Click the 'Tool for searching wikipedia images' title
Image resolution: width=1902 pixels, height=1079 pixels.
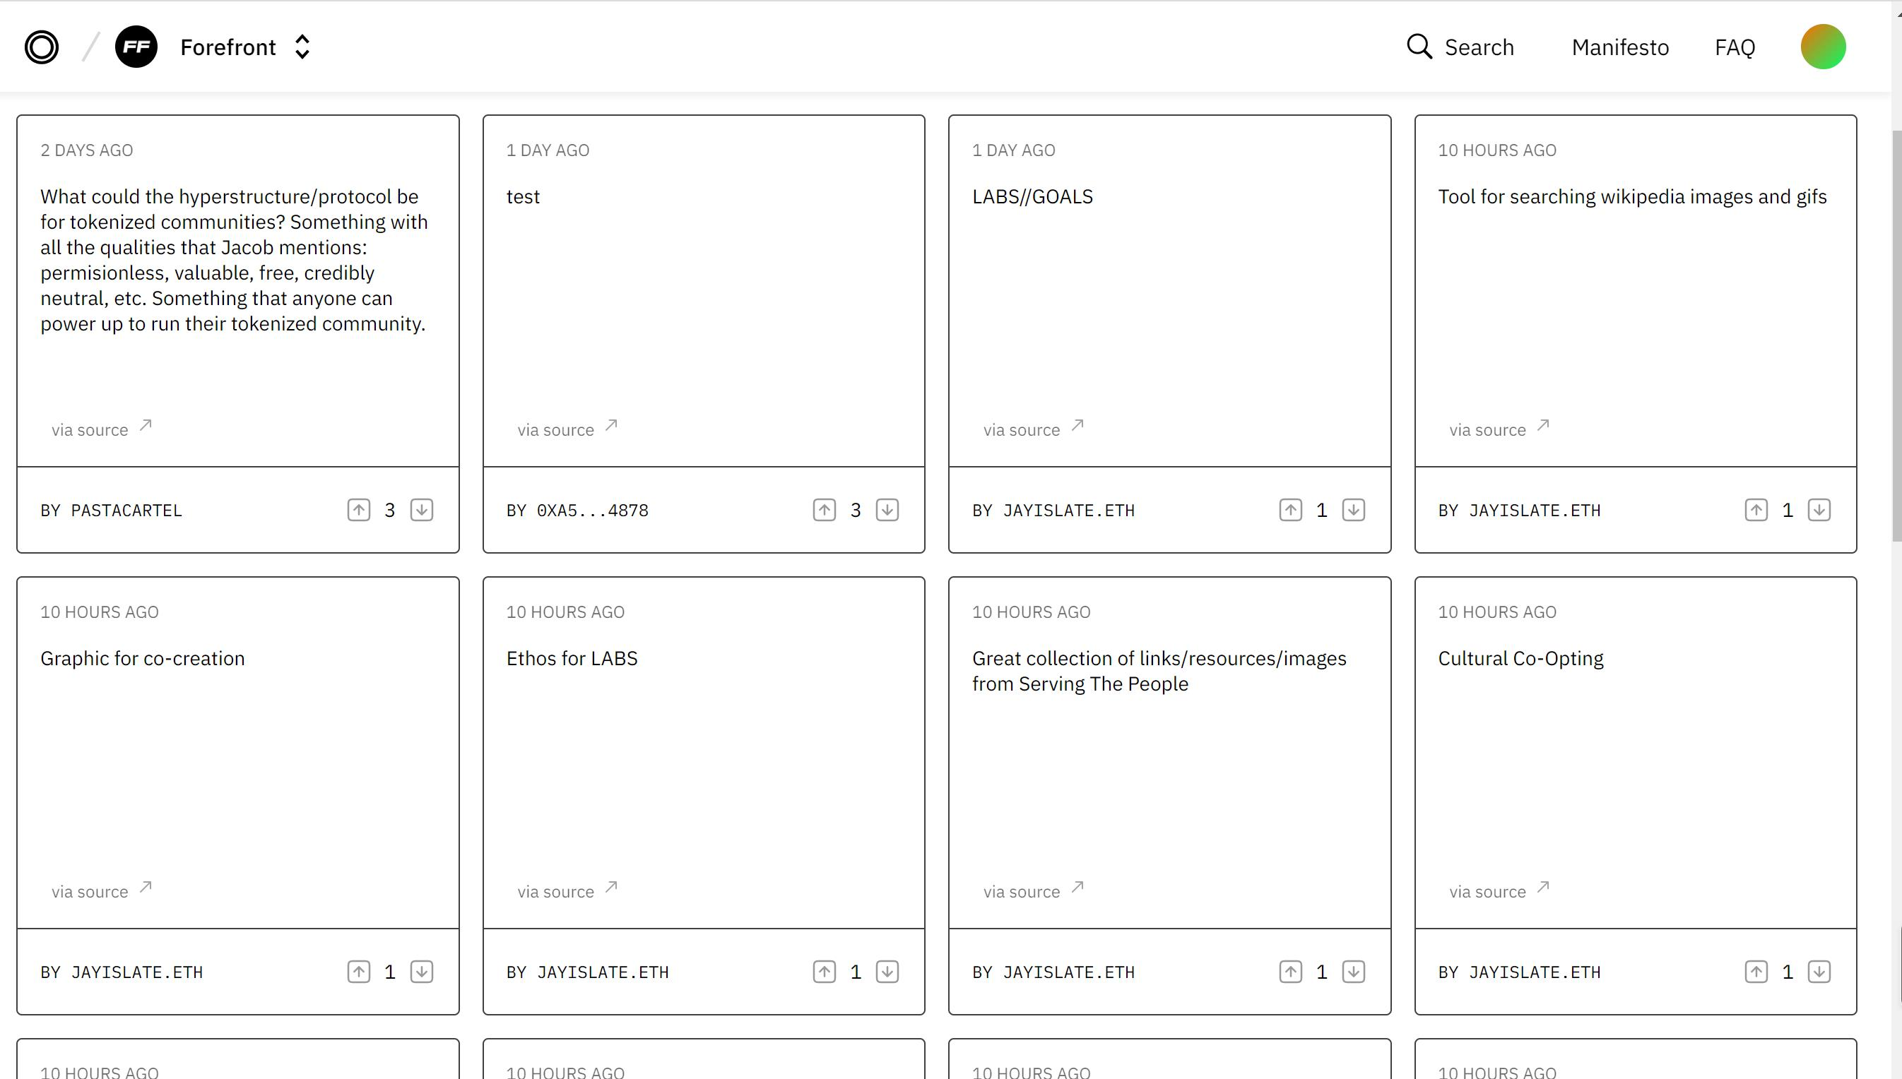[1632, 196]
